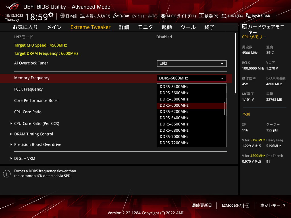Toggle AURA(F4) lighting
Screen dimensions: 291x218
click(232, 16)
